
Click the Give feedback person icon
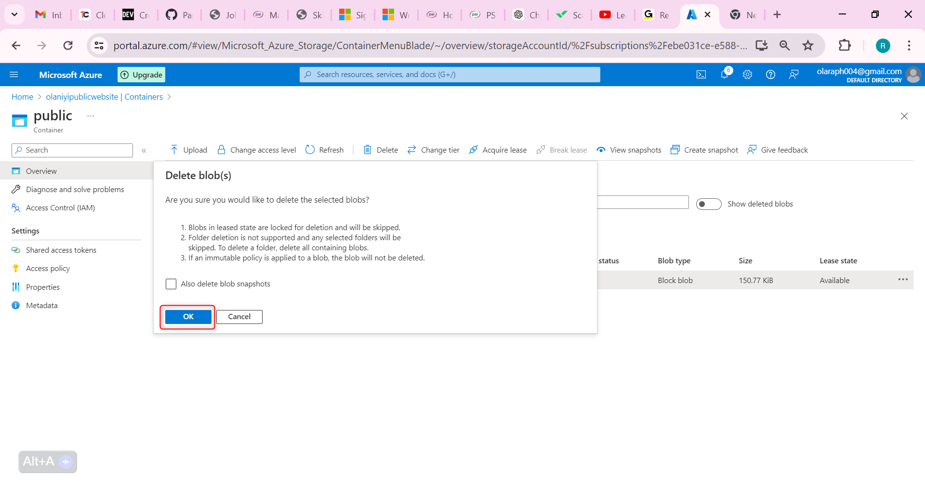752,150
